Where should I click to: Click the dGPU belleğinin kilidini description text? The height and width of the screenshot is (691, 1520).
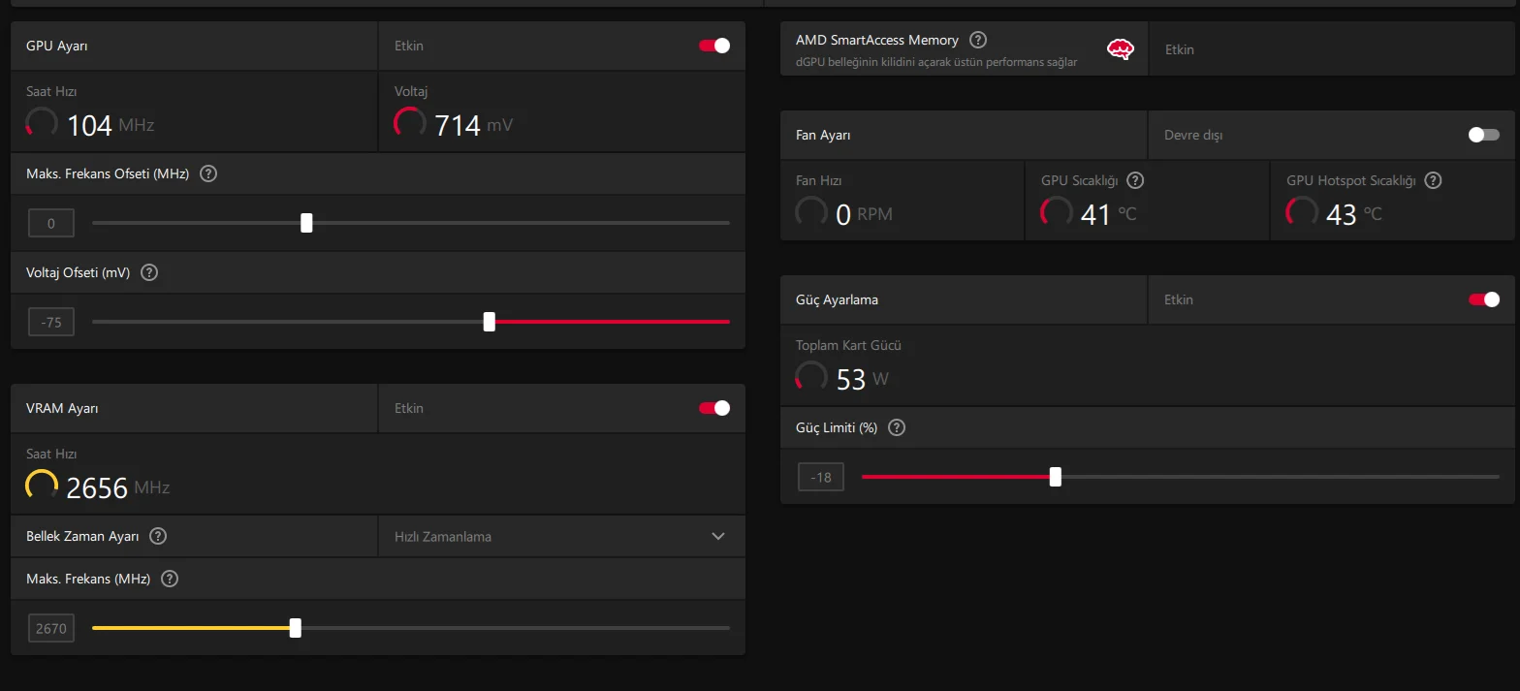936,62
